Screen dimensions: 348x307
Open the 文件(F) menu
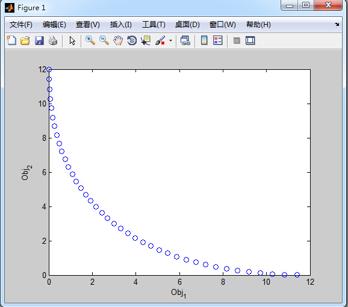point(21,25)
